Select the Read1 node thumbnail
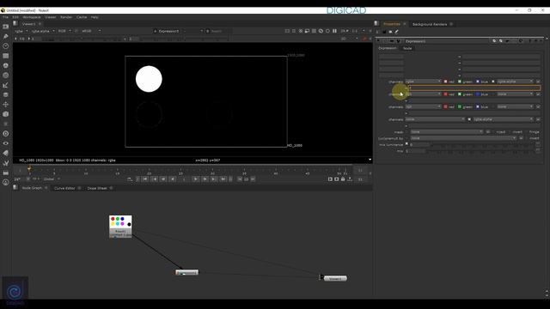Screen dimensions: 550x309 (120, 227)
